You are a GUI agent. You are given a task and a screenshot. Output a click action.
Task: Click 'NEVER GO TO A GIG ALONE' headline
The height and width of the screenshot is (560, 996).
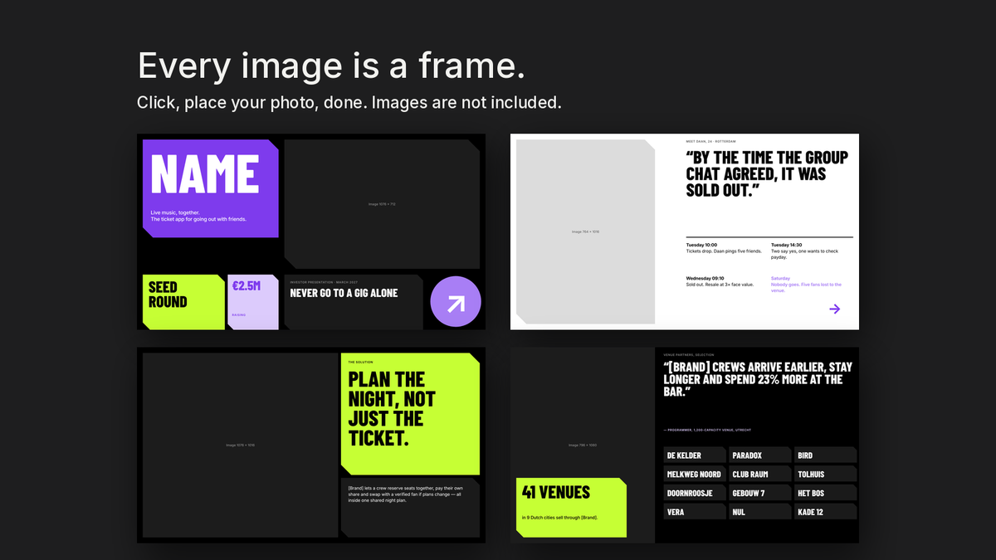point(344,293)
